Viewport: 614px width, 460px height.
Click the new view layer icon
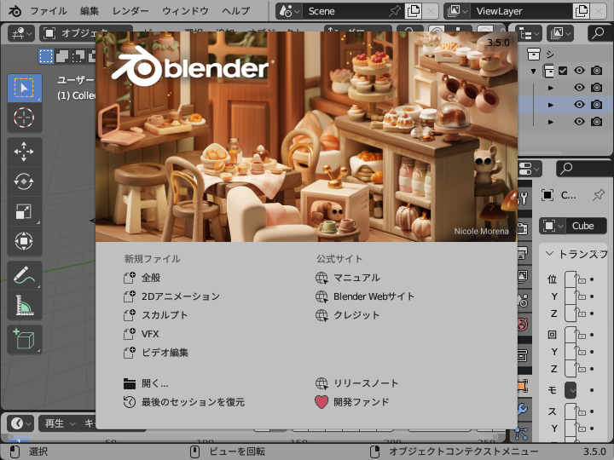[581, 11]
